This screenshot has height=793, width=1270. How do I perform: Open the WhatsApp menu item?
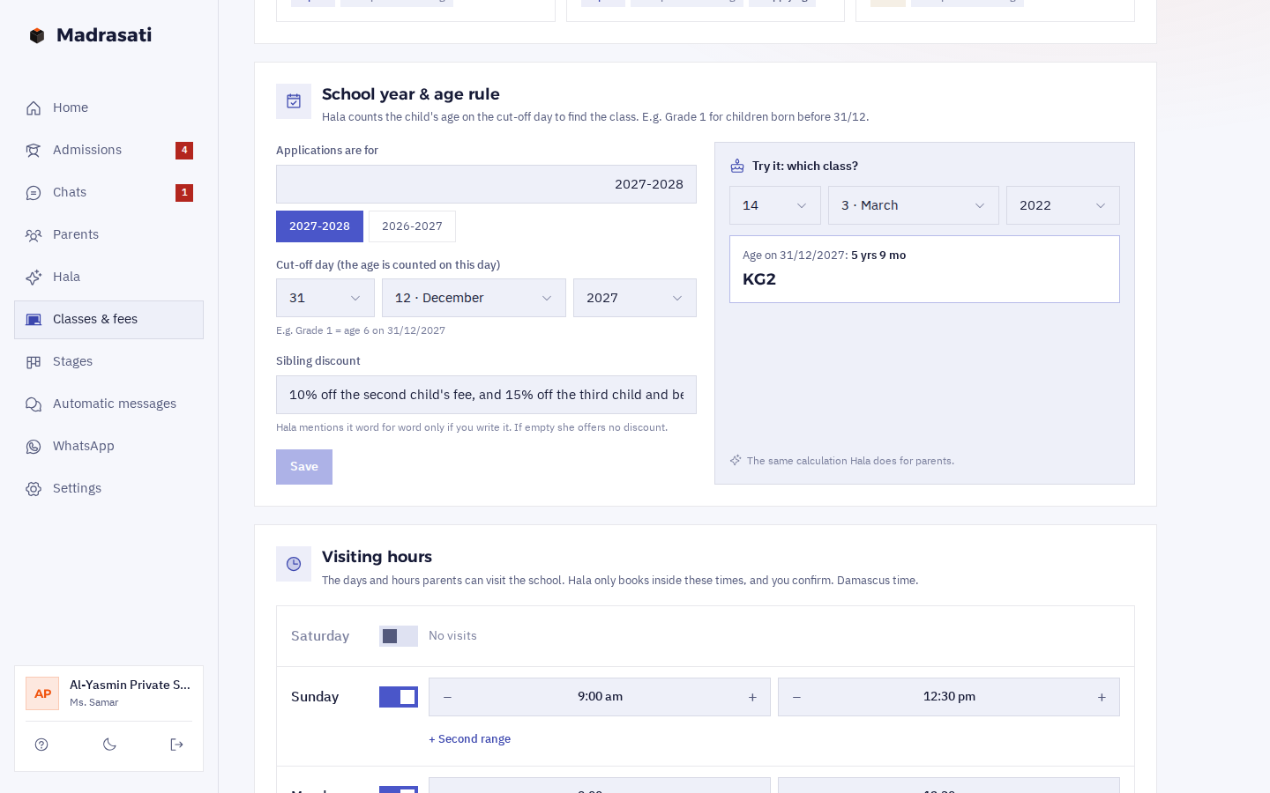click(x=109, y=447)
